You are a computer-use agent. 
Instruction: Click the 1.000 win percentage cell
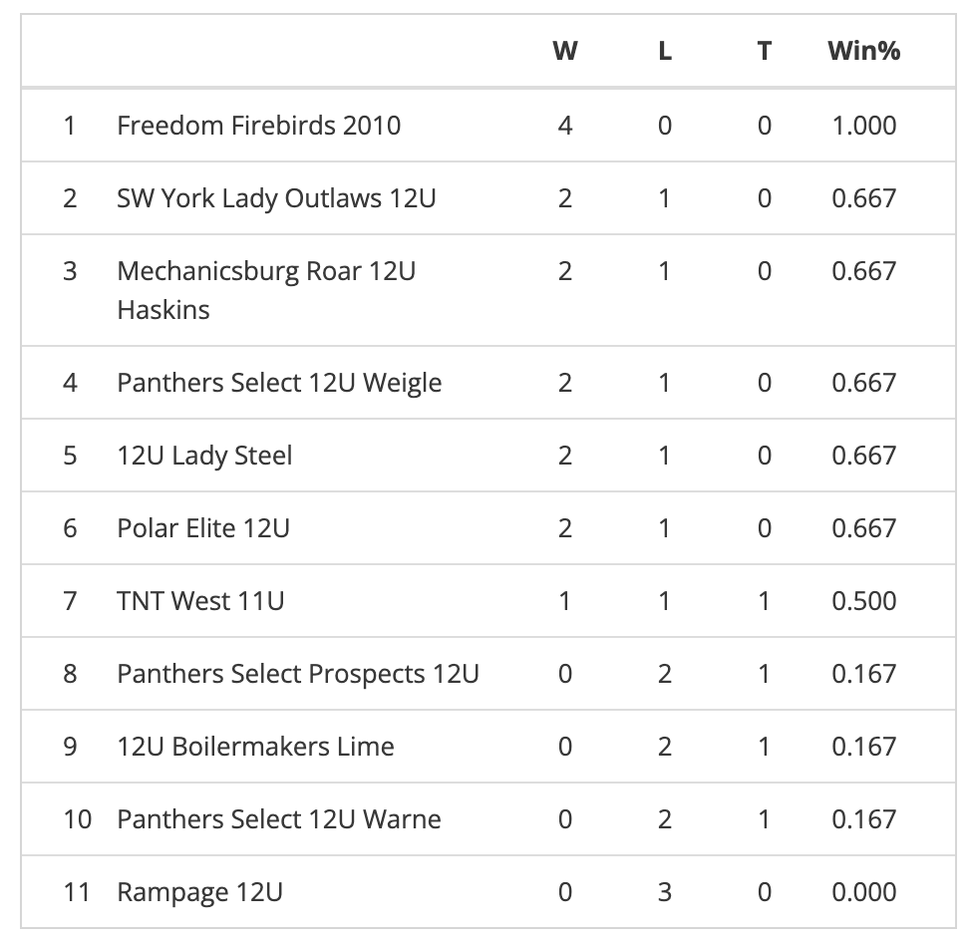pyautogui.click(x=863, y=126)
